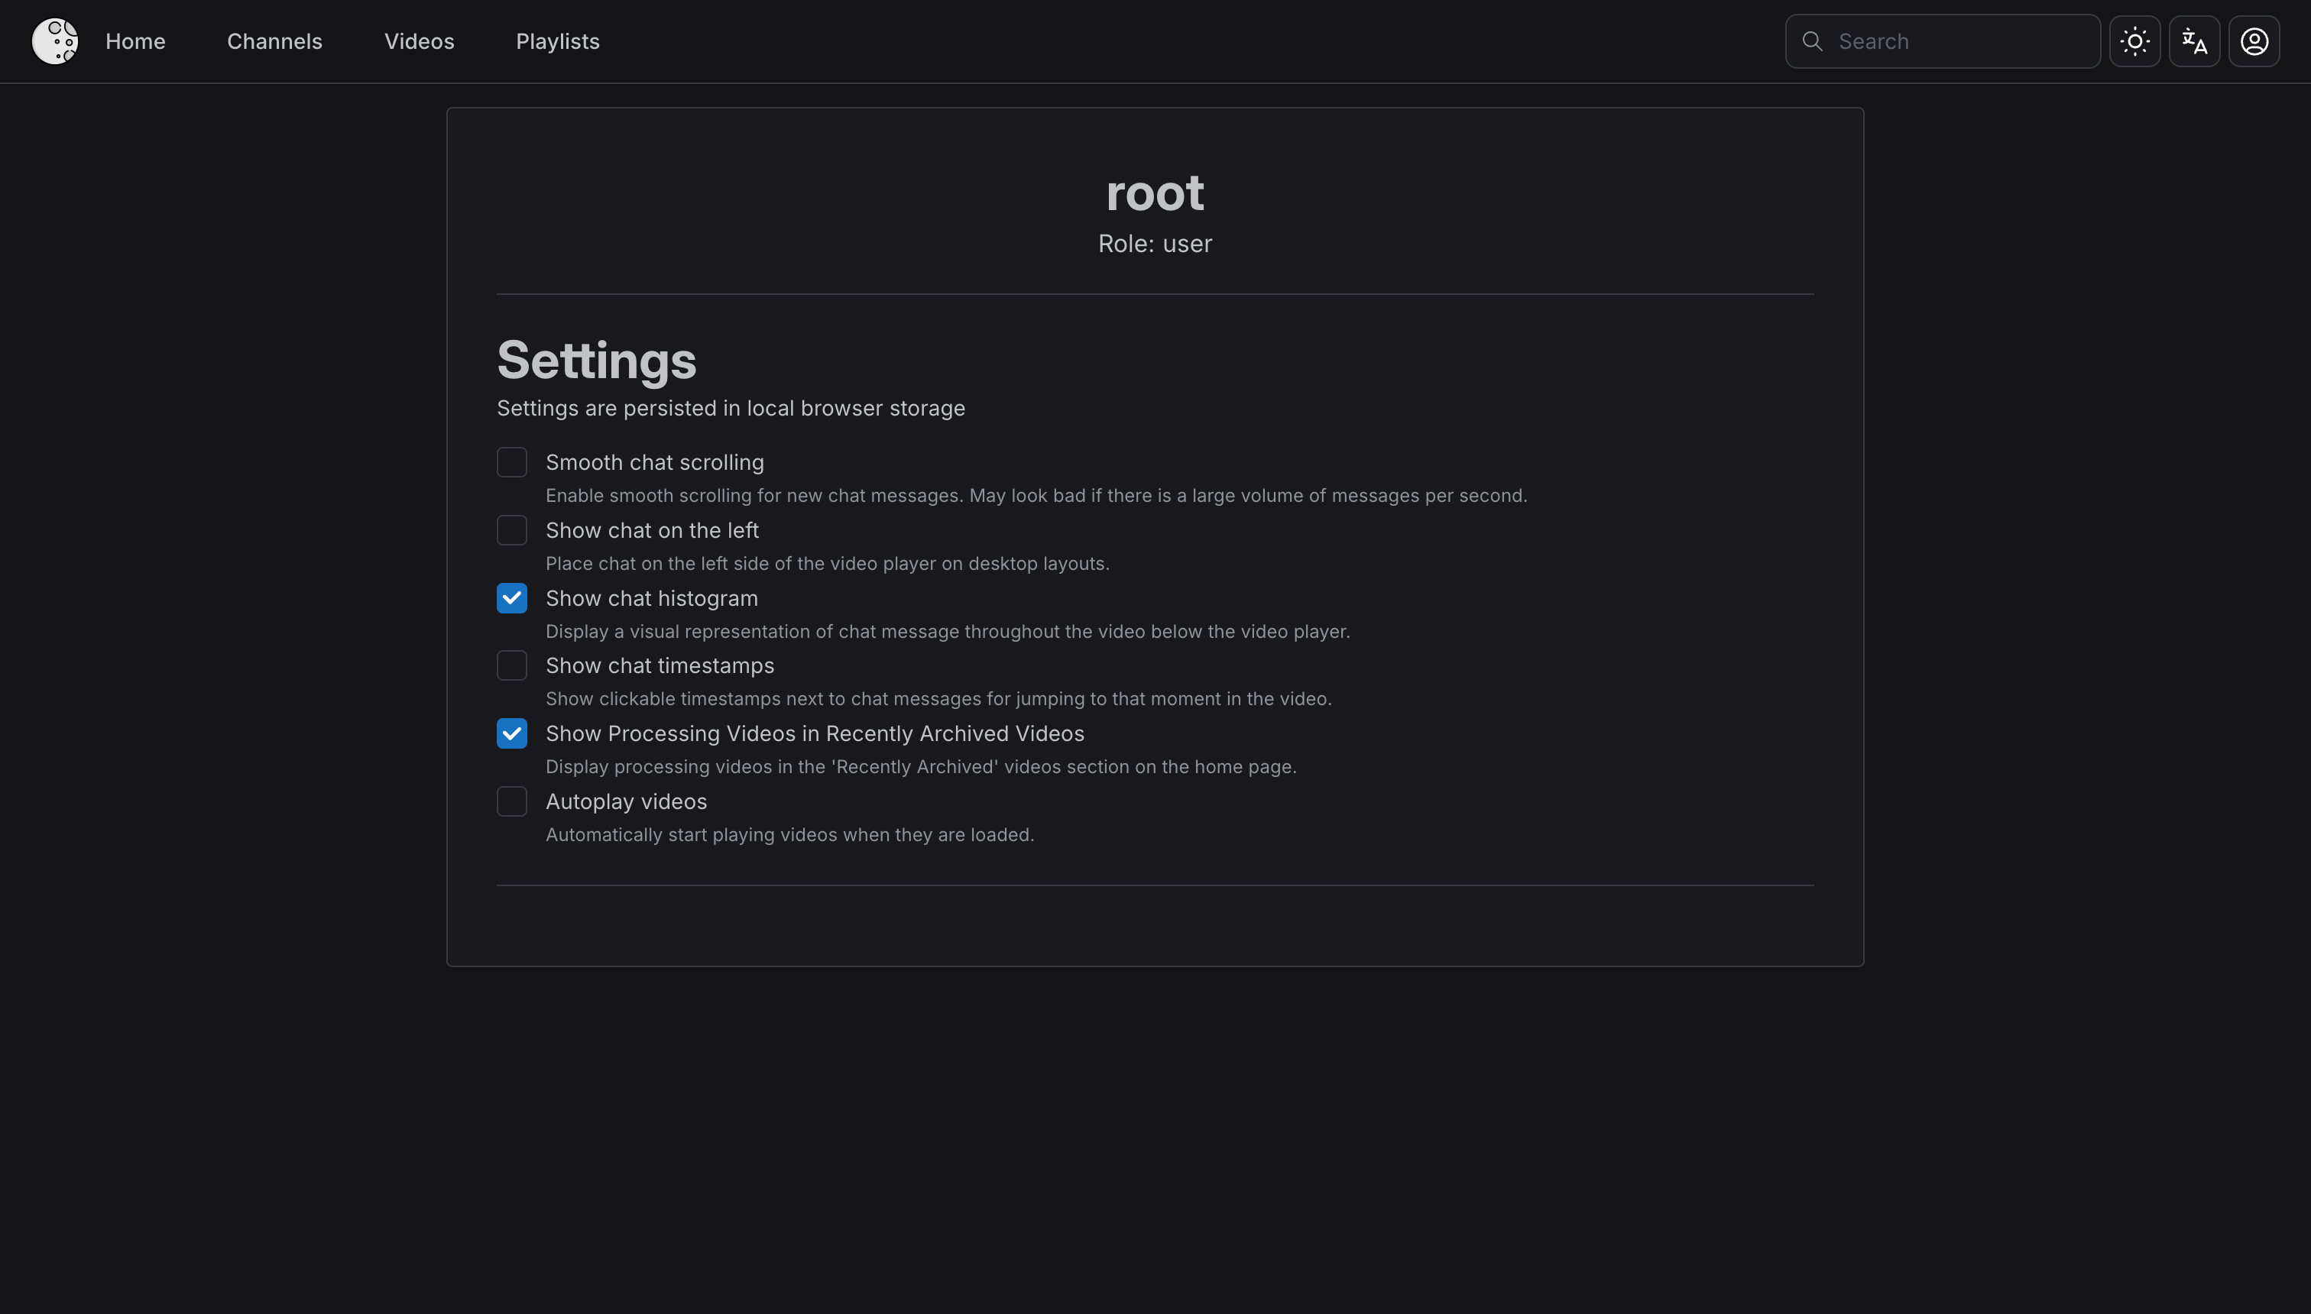Click the Autoplay videos label

(627, 801)
